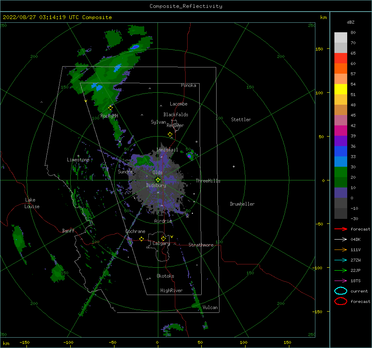Click the cyan 27ZW arrow legend icon
Viewport: 372px width, 348px height.
tap(341, 260)
